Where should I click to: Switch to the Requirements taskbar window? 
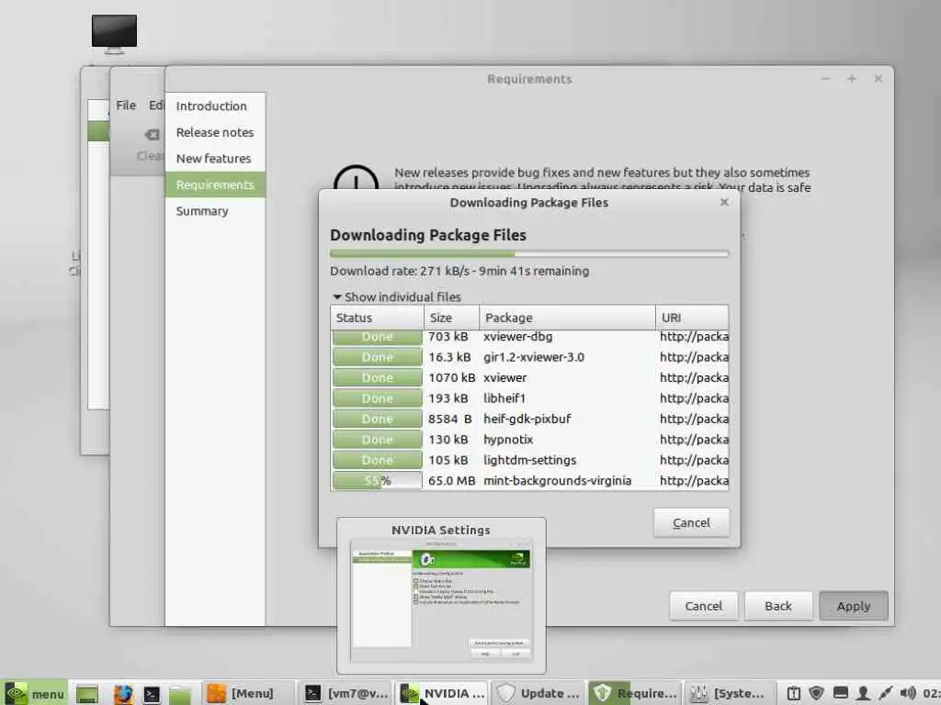pyautogui.click(x=634, y=694)
